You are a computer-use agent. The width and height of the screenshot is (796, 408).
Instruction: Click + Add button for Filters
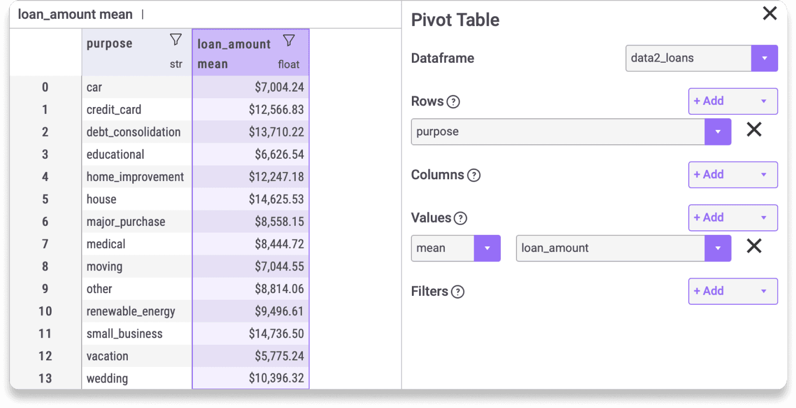[732, 291]
